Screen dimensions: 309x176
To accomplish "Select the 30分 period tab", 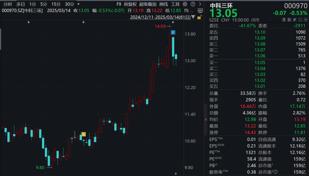I will pyautogui.click(x=69, y=4).
